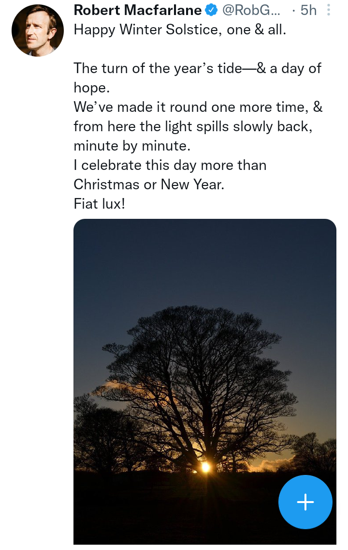
Task: Click the blue verified badge
Action: click(211, 10)
